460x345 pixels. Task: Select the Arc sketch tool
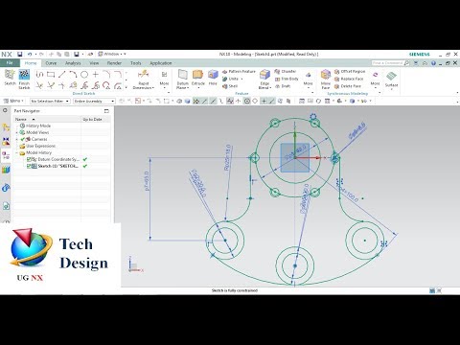click(x=73, y=75)
